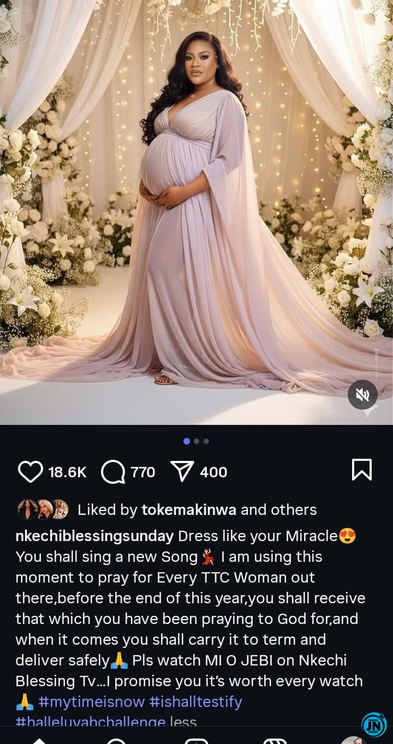This screenshot has width=393, height=744.
Task: Open your profile tab avatar at the bottom
Action: click(352, 740)
